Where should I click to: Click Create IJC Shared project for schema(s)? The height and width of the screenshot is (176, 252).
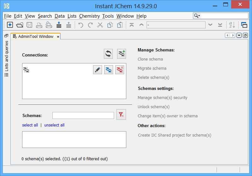pos(175,135)
